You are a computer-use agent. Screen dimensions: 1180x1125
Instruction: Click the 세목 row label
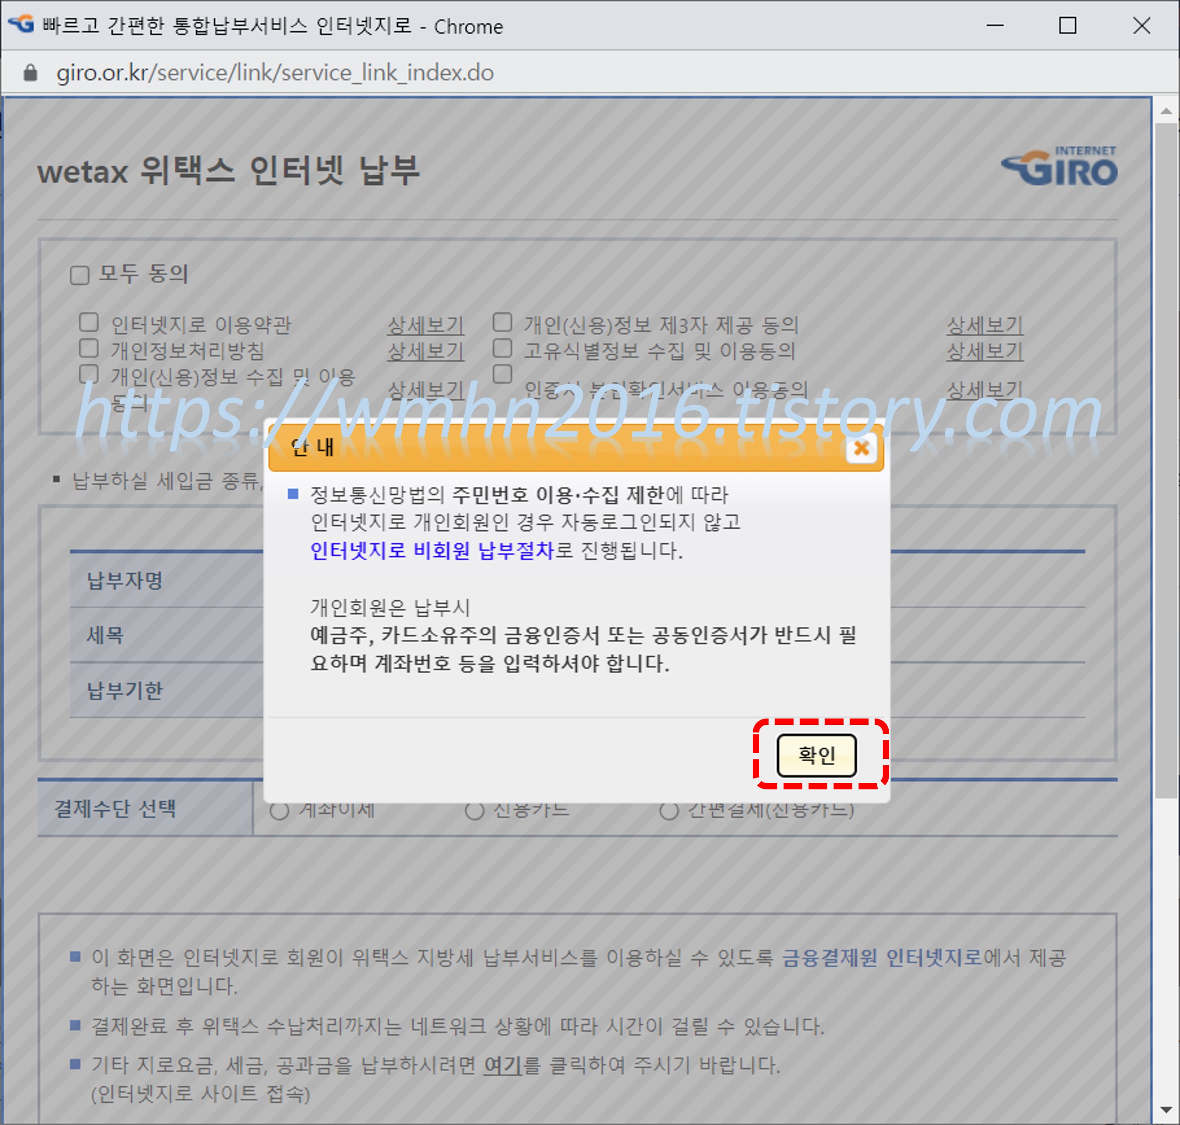click(x=105, y=635)
